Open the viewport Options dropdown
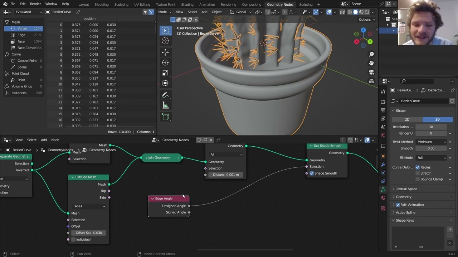This screenshot has height=257, width=458. point(366,20)
